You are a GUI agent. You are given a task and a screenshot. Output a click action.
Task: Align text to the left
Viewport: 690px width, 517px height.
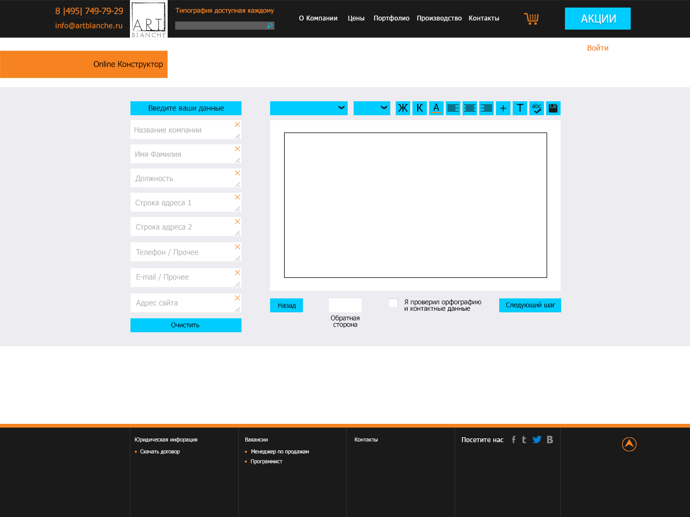453,108
